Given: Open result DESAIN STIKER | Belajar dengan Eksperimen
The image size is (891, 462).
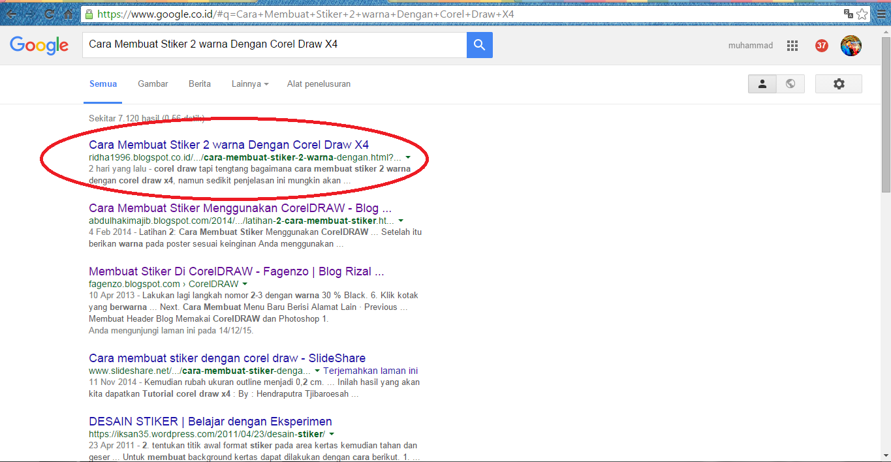Looking at the screenshot, I should click(x=210, y=422).
